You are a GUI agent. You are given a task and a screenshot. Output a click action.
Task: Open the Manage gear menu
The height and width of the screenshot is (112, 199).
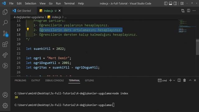pyautogui.click(x=5, y=105)
